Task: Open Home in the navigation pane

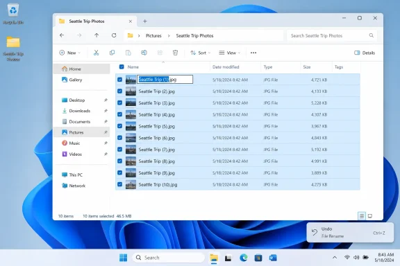Action: 82,69
